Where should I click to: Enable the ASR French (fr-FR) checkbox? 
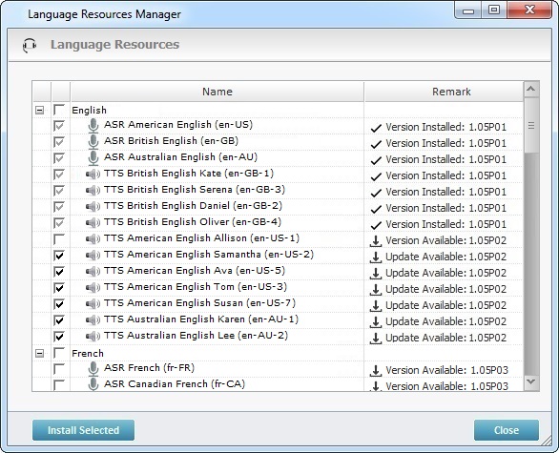(x=59, y=368)
